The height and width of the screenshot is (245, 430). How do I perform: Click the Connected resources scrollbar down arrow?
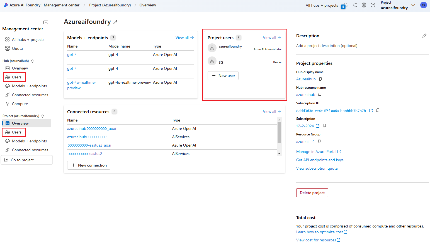point(279,154)
